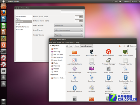Open Pictures in sidebar

pos(55,66)
